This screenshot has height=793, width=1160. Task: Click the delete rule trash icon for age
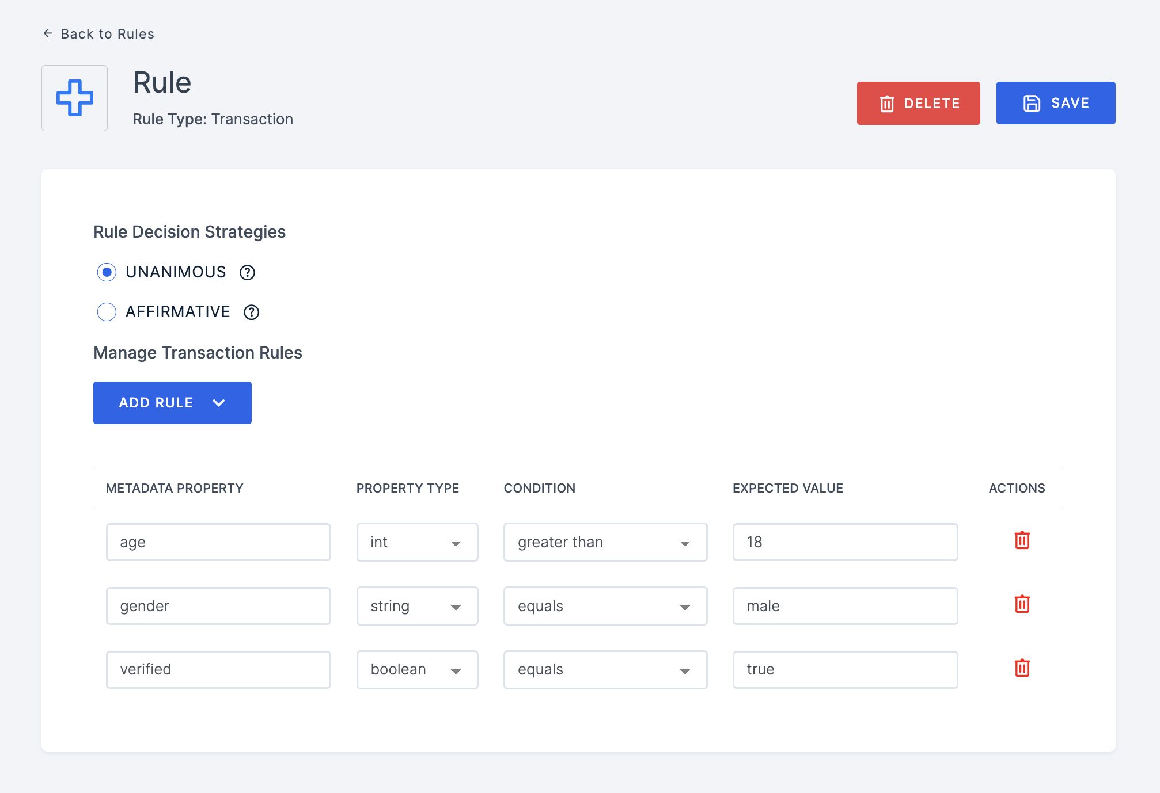[1022, 541]
